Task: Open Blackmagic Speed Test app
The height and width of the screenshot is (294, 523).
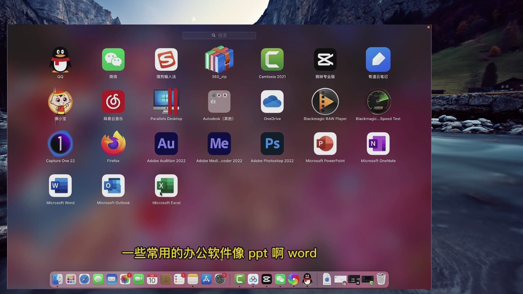Action: (x=378, y=102)
